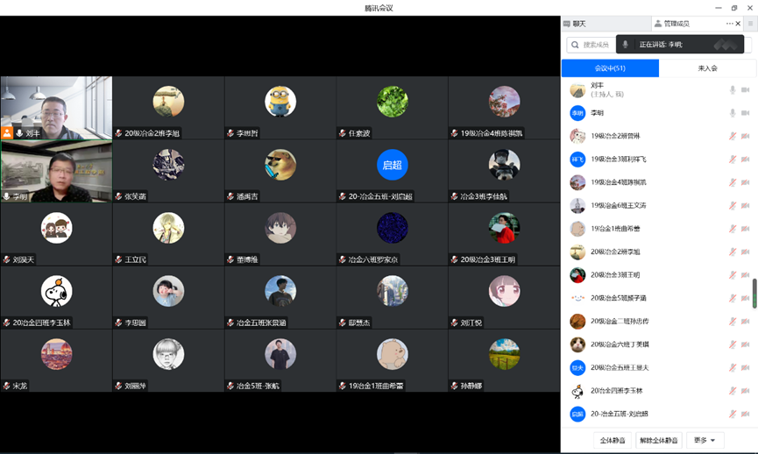
Task: Switch to the 未入会 tab
Action: pyautogui.click(x=707, y=68)
